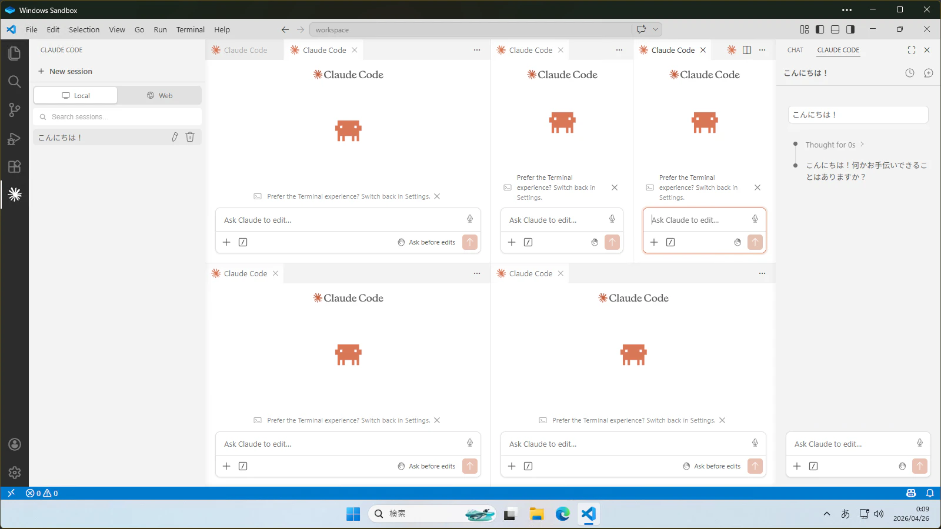Open the Selection menu
941x529 pixels.
(84, 29)
